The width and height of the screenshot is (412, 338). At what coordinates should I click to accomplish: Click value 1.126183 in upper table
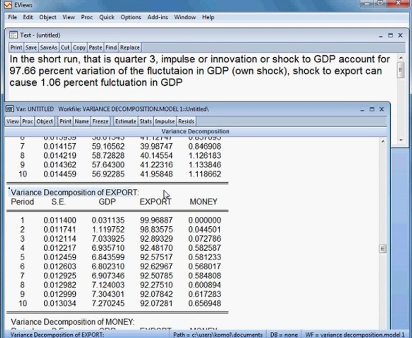205,155
